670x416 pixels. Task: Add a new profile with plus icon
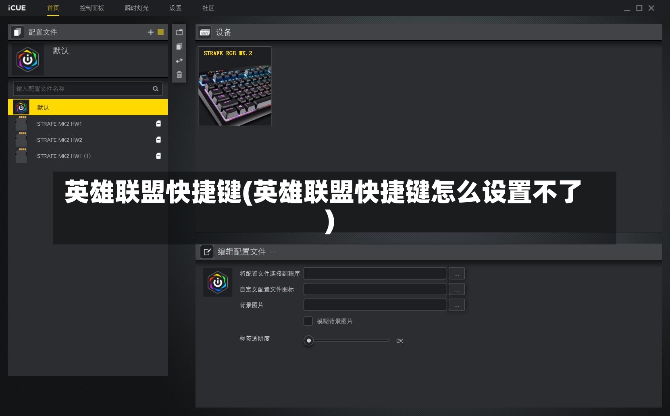point(151,32)
